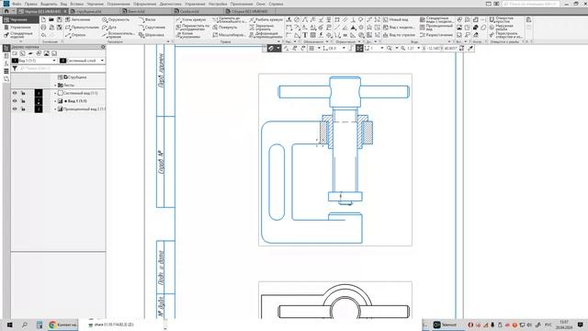Image resolution: width=588 pixels, height=331 pixels.
Task: Open the current view dropdown in tree panel
Action: [54, 61]
